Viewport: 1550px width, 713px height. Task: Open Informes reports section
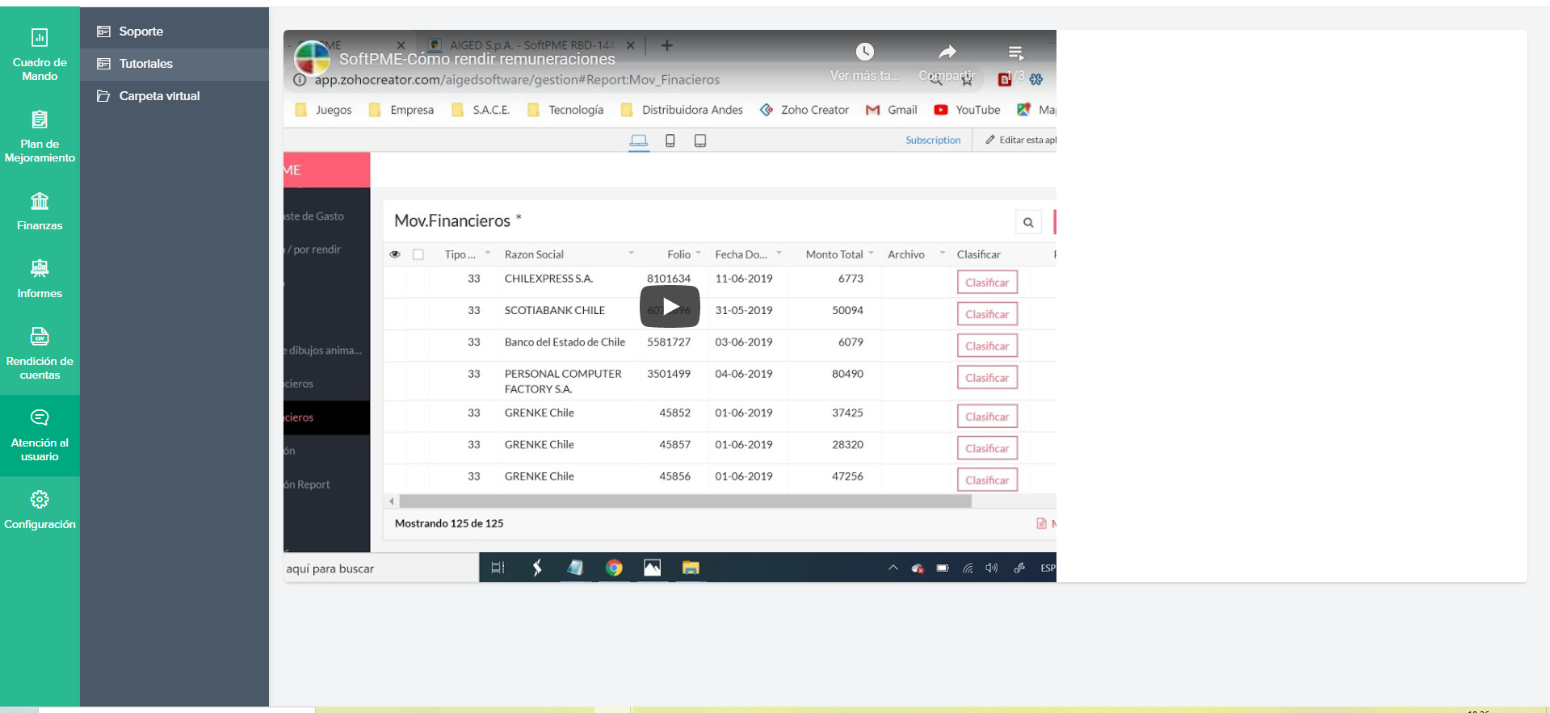tap(40, 279)
